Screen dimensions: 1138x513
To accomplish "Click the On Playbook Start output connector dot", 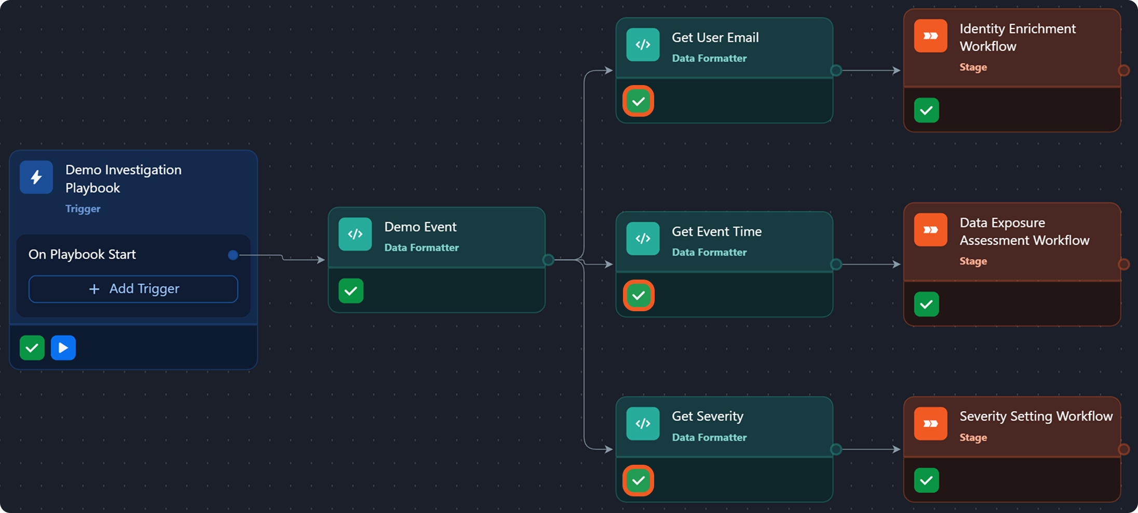I will pos(233,255).
